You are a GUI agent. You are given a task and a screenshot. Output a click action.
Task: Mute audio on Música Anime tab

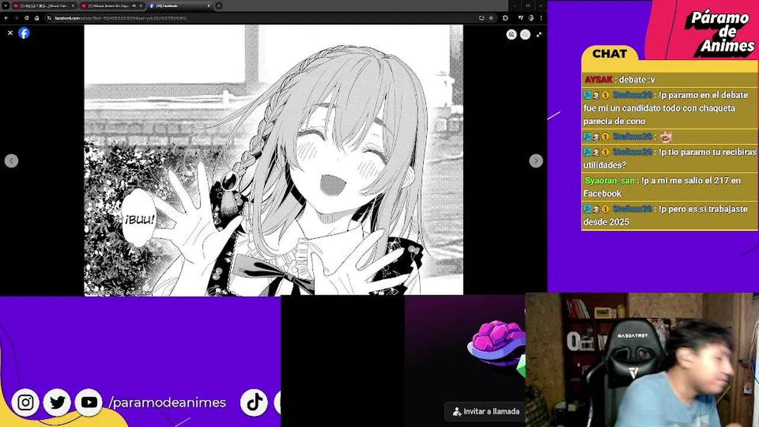tap(134, 6)
